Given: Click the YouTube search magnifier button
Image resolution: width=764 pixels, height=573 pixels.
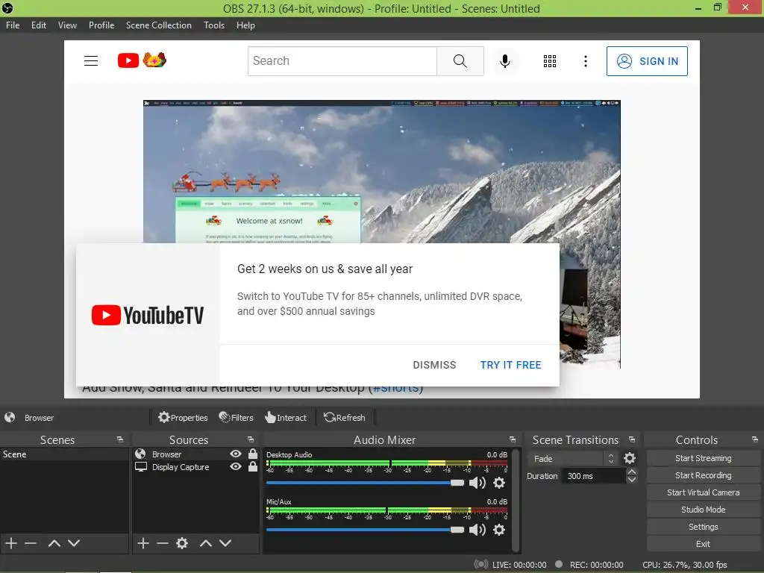Looking at the screenshot, I should 460,61.
